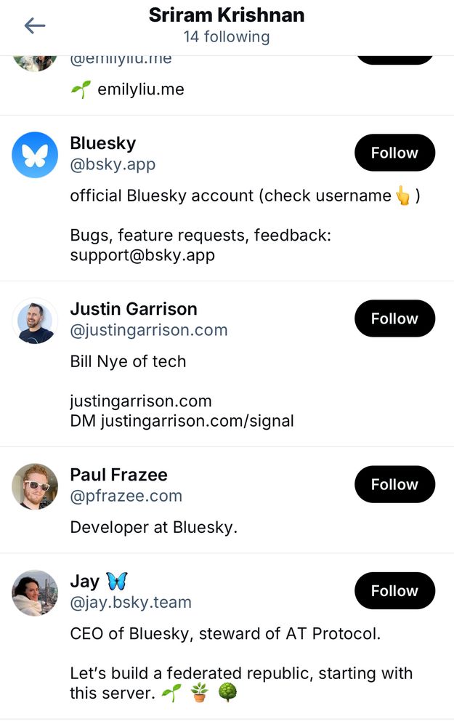Viewport: 454px width, 727px height.
Task: Follow Paul Frazee
Action: (394, 484)
